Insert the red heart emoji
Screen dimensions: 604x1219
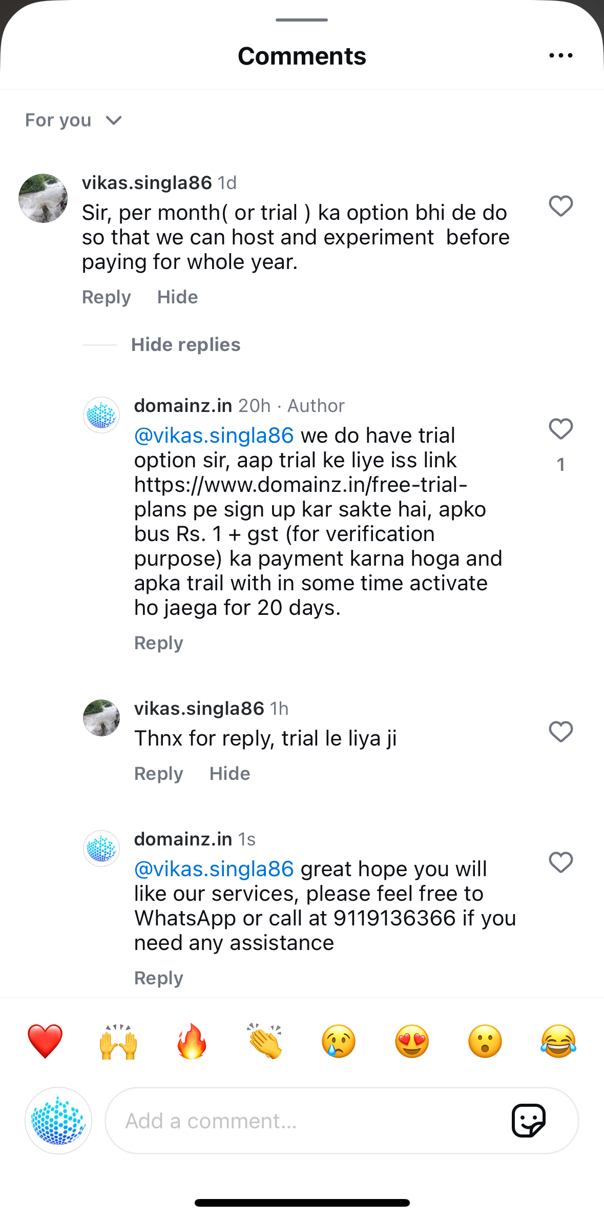[45, 1041]
